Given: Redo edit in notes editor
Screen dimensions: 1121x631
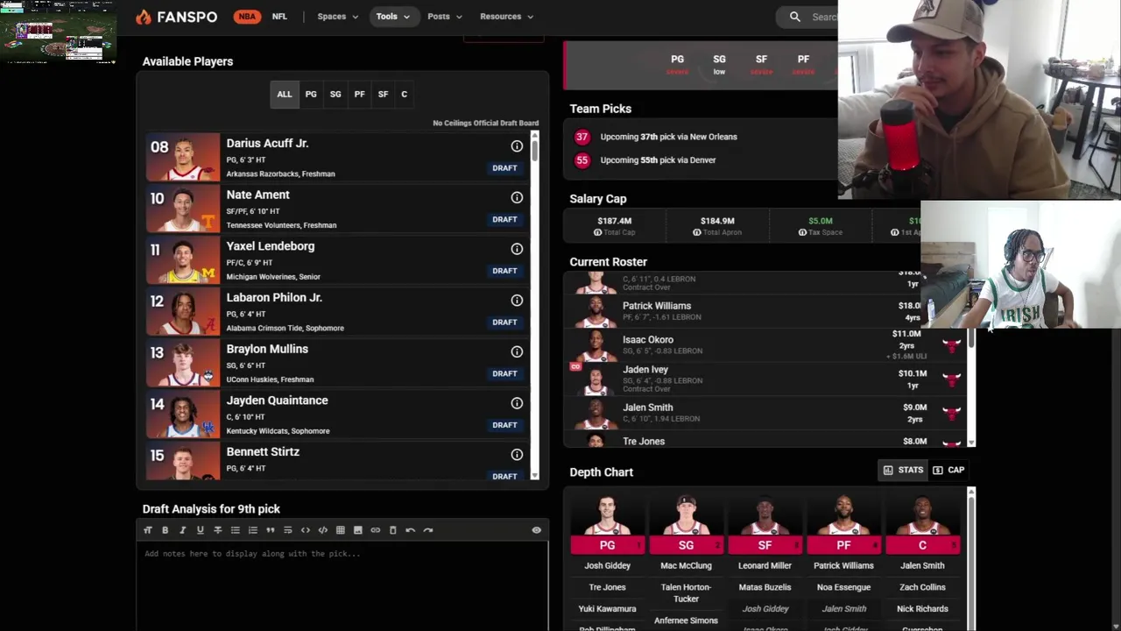Looking at the screenshot, I should pos(427,530).
